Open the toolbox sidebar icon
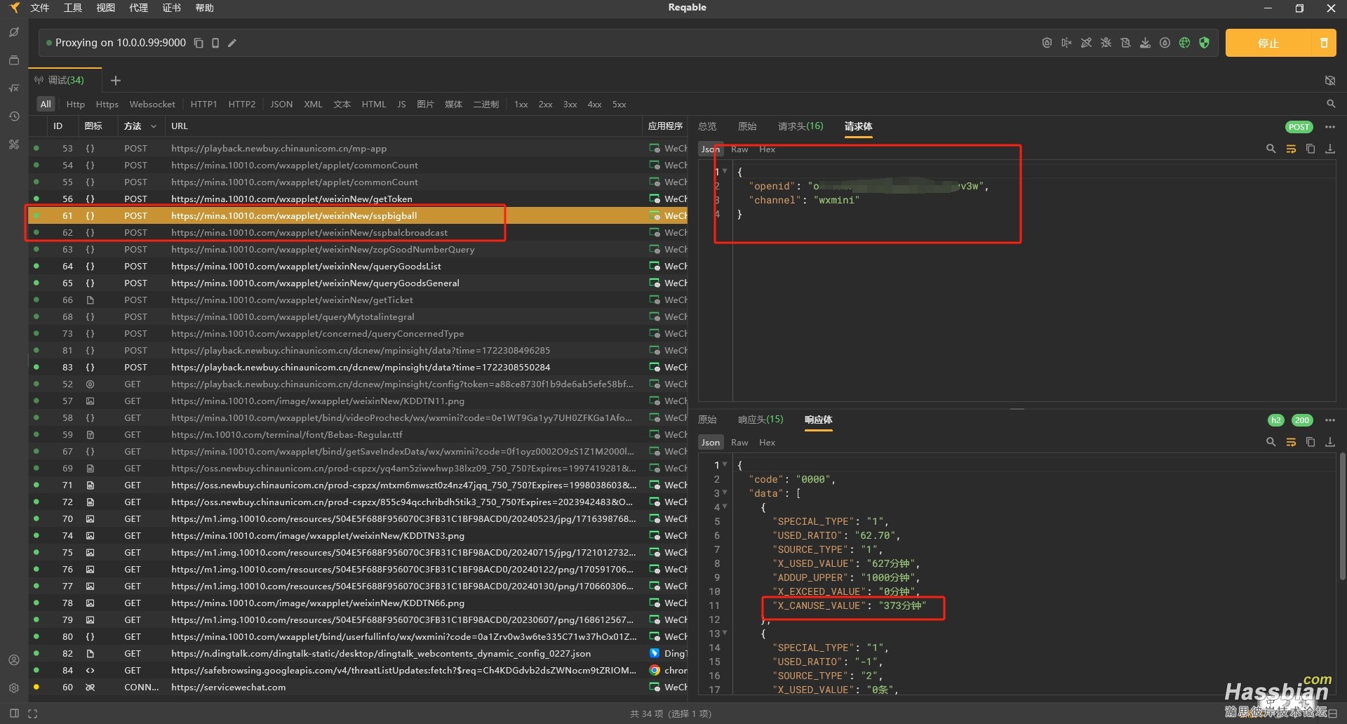This screenshot has height=724, width=1347. pyautogui.click(x=13, y=145)
